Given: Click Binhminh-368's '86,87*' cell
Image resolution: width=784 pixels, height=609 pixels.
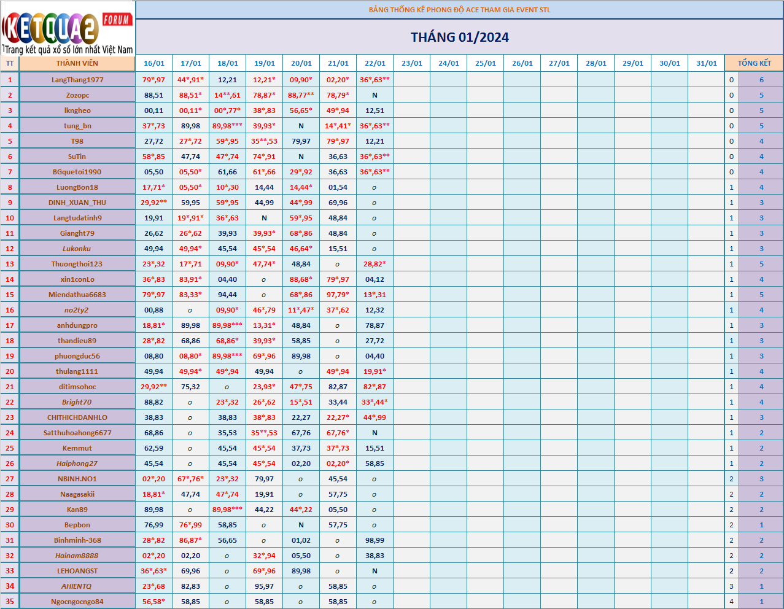Looking at the screenshot, I should click(191, 540).
